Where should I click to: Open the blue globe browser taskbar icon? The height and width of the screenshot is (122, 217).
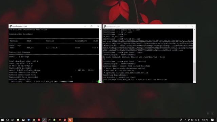(28, 120)
